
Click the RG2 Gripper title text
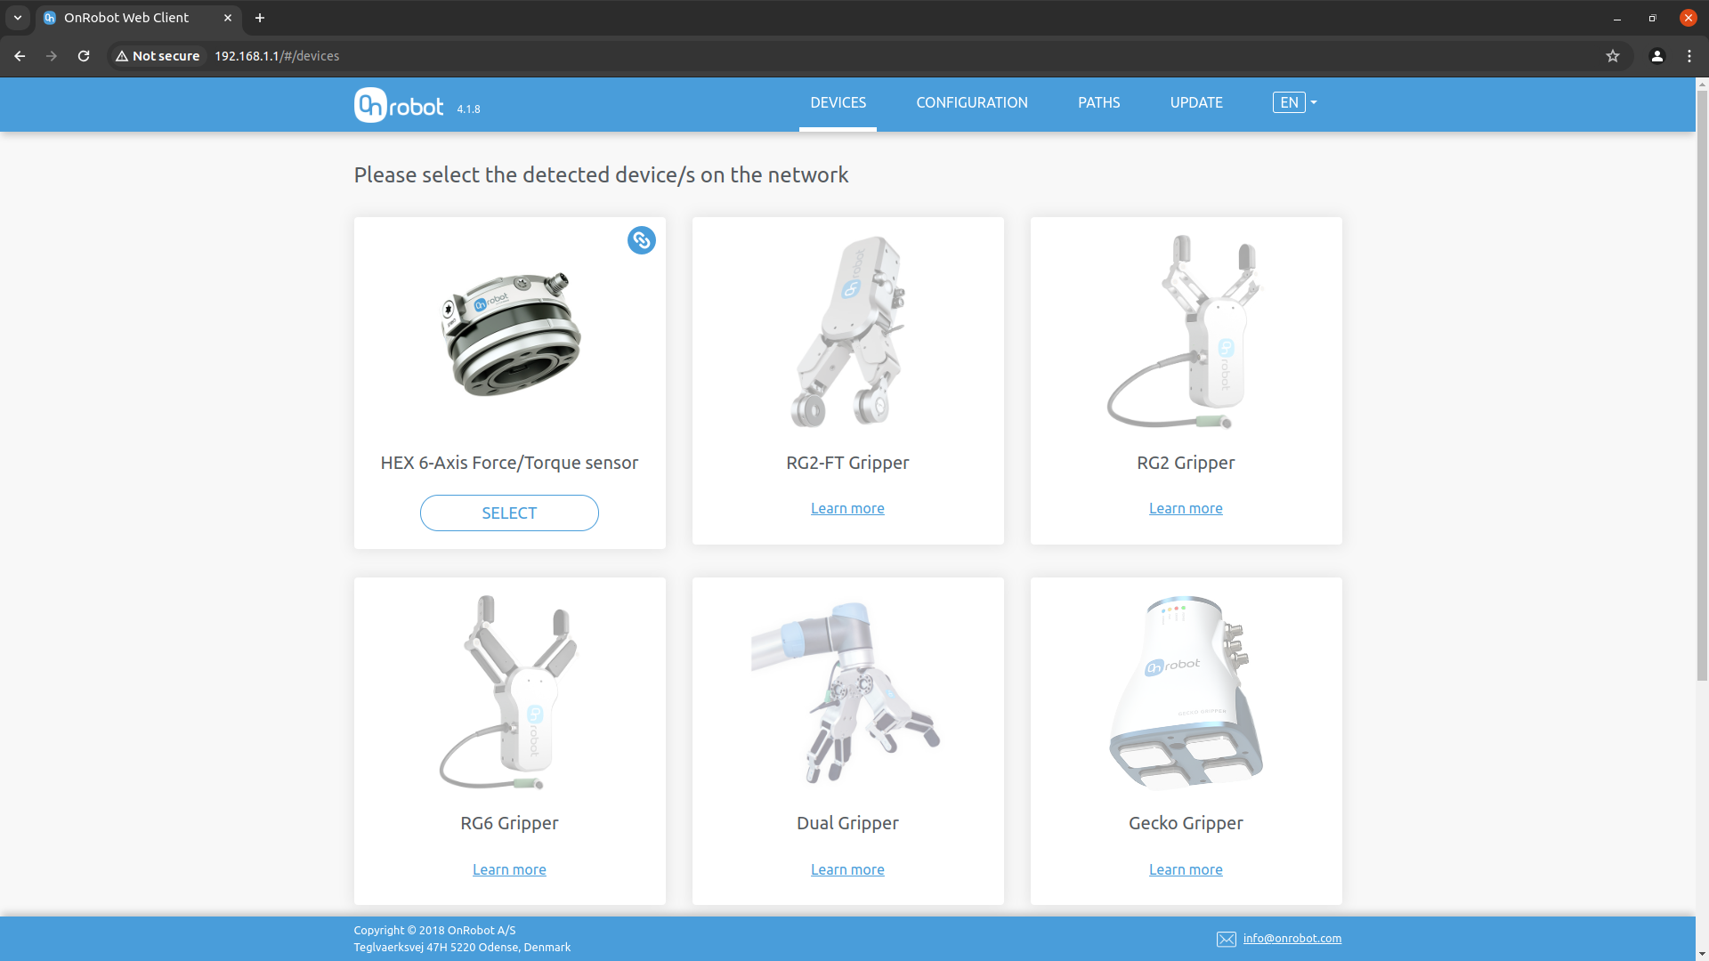(1186, 463)
